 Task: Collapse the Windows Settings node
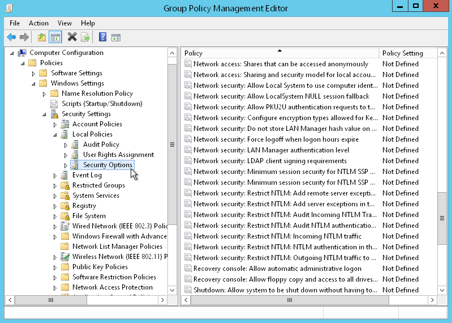[x=33, y=84]
